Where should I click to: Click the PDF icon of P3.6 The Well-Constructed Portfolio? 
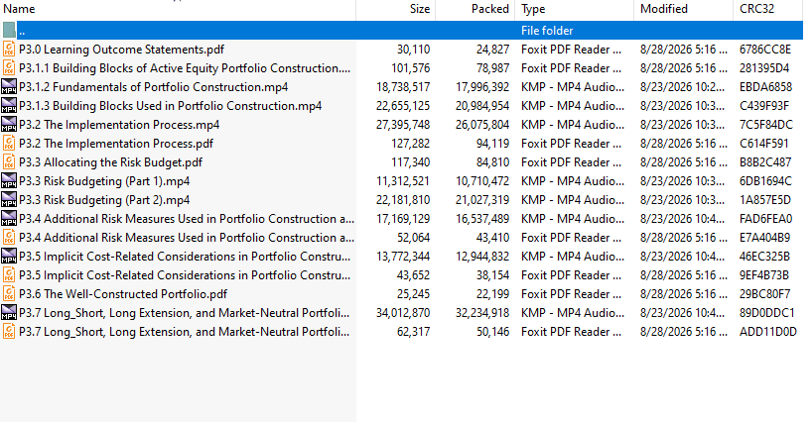[x=9, y=294]
